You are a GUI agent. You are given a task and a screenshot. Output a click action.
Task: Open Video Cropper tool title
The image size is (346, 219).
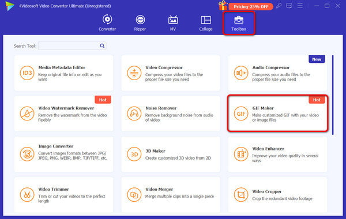pyautogui.click(x=267, y=191)
